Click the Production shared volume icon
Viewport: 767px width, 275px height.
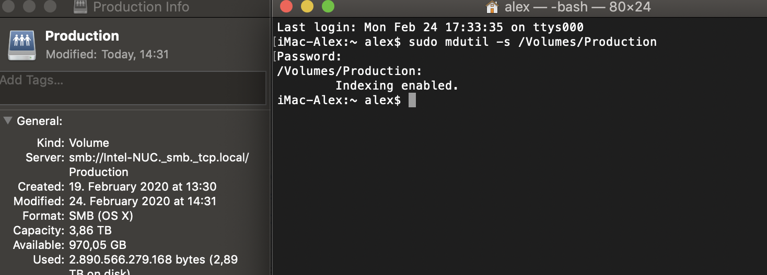pos(21,44)
